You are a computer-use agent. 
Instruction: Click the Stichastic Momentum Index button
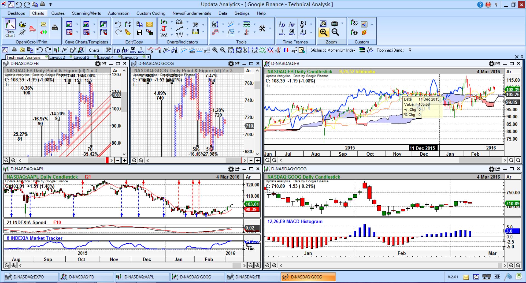pos(333,50)
